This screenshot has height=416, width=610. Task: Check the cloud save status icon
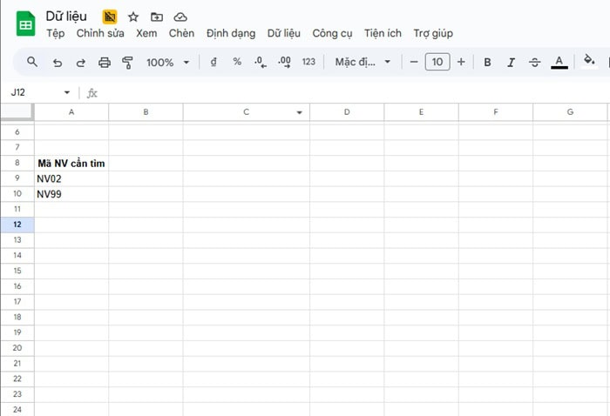tap(180, 17)
